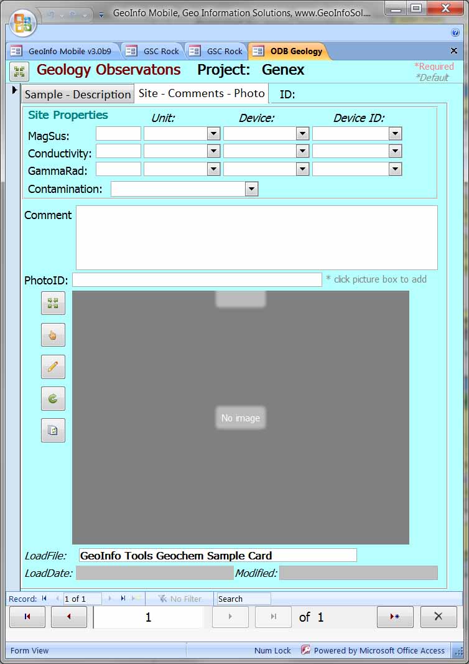Expand the MagSus Unit dropdown
This screenshot has height=664, width=469.
(x=213, y=134)
